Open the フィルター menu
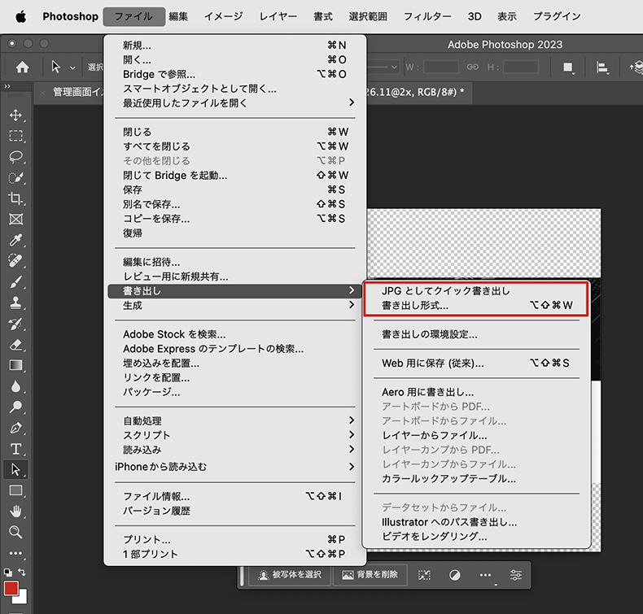 [x=427, y=16]
